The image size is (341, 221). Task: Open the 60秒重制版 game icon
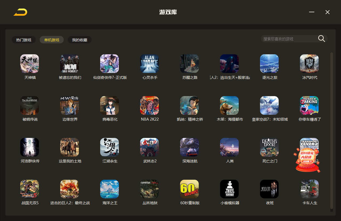pyautogui.click(x=189, y=189)
